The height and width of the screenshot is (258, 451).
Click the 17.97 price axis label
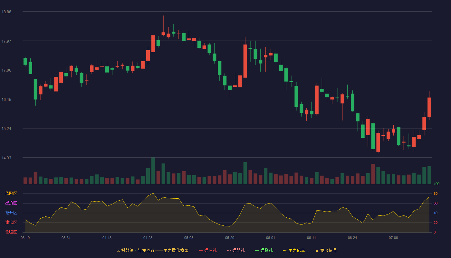(x=6, y=41)
